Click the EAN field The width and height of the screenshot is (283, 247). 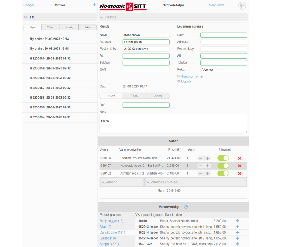point(146,70)
